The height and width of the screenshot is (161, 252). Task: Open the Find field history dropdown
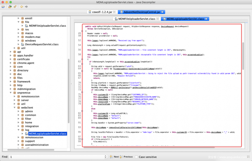coord(105,157)
